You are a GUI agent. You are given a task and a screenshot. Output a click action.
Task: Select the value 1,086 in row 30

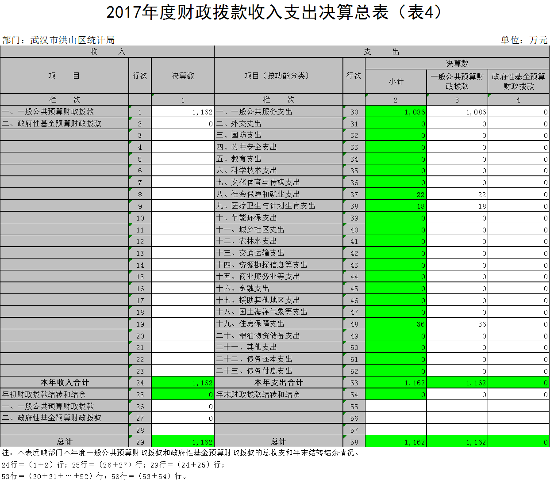[x=412, y=112]
